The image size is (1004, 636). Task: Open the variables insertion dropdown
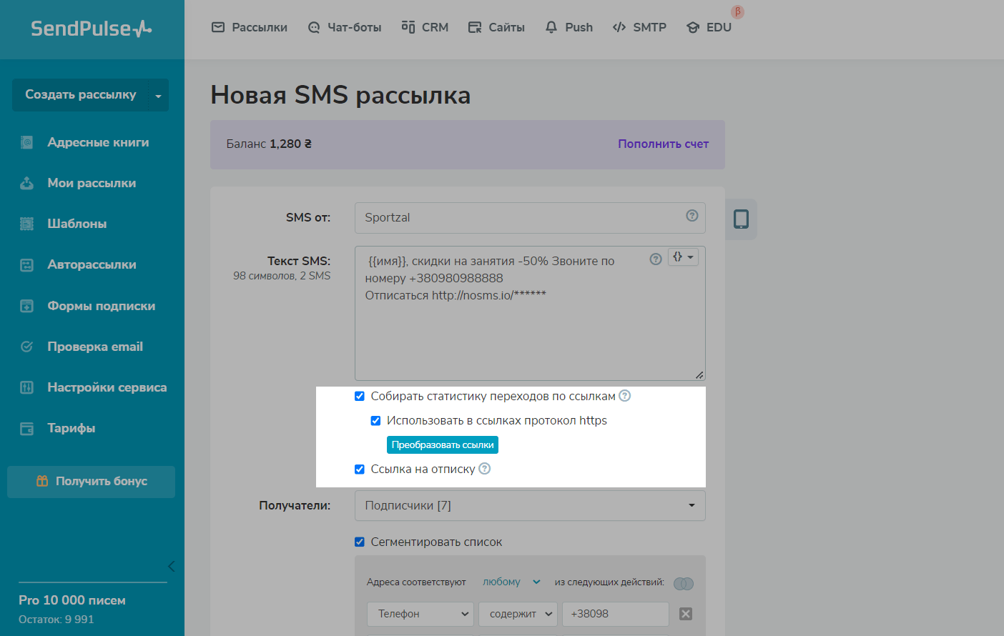coord(683,257)
